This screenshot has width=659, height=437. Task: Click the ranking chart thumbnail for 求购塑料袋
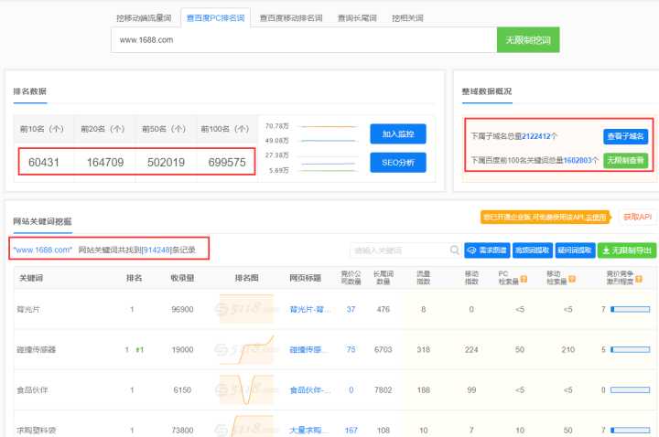coord(246,426)
